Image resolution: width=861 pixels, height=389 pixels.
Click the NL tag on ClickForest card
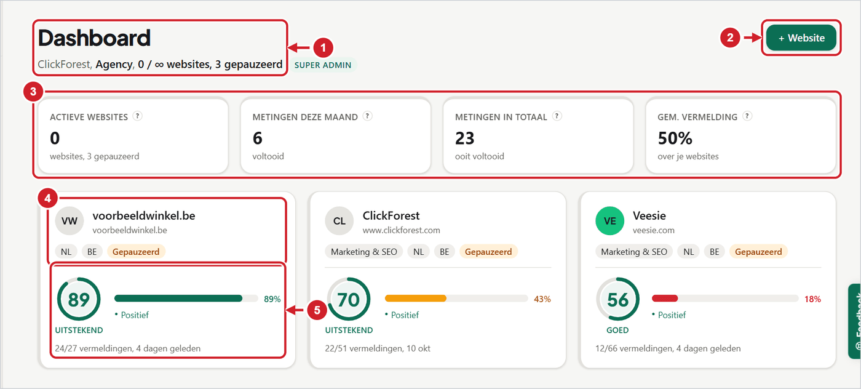pyautogui.click(x=418, y=251)
